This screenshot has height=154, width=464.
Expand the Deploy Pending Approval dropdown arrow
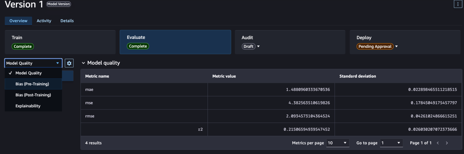pos(396,46)
